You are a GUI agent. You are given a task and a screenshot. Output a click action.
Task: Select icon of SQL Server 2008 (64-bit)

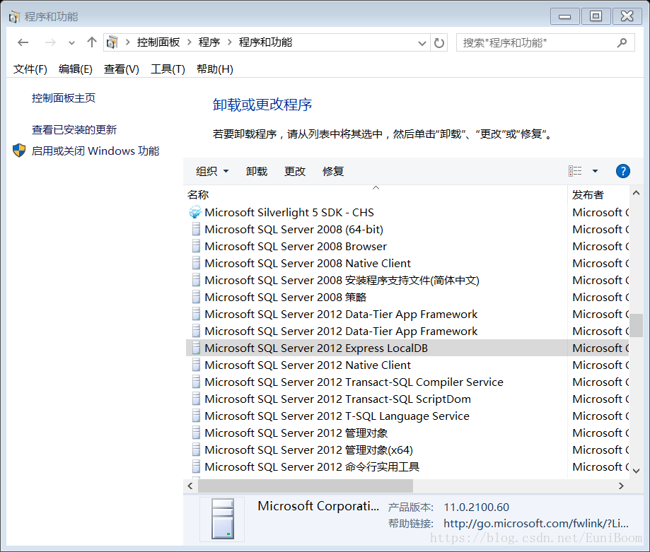[196, 230]
